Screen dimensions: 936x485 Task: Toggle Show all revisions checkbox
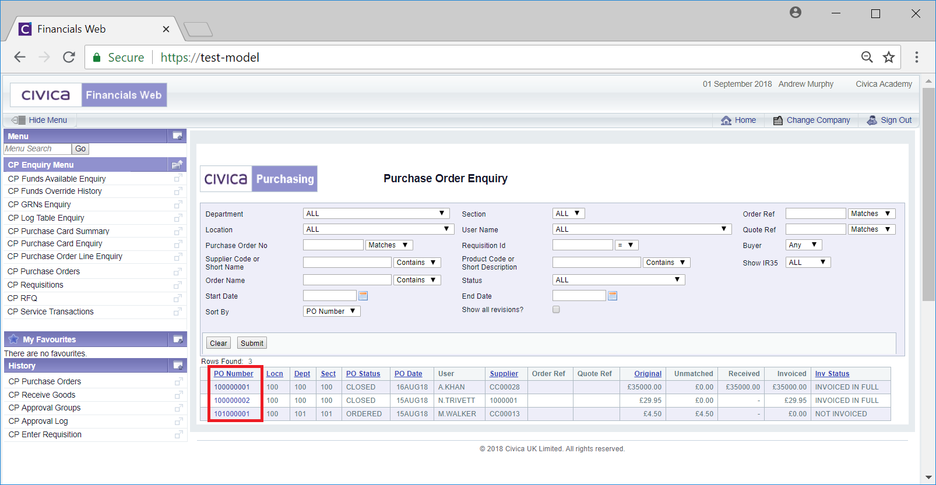556,309
